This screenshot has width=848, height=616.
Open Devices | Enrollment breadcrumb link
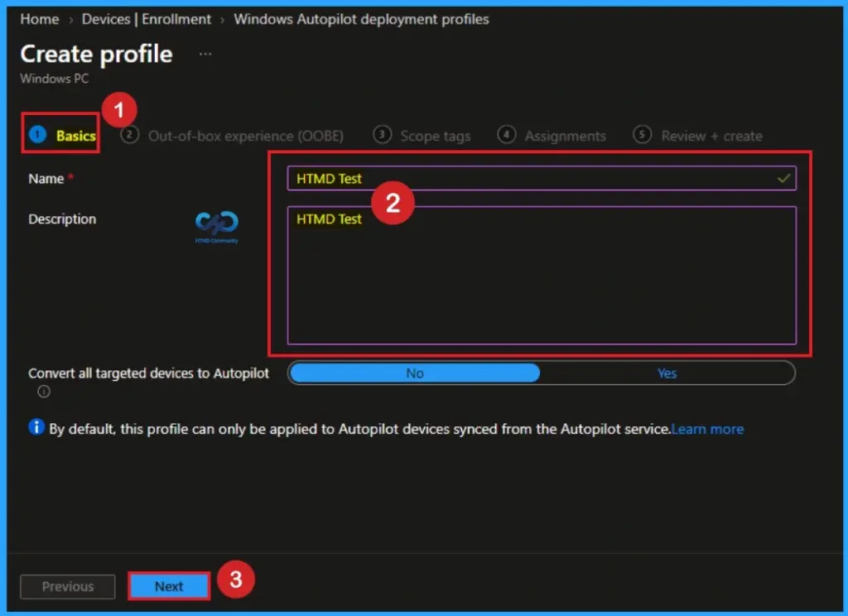pyautogui.click(x=146, y=19)
